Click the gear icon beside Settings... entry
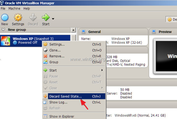 pyautogui.click(x=45, y=44)
